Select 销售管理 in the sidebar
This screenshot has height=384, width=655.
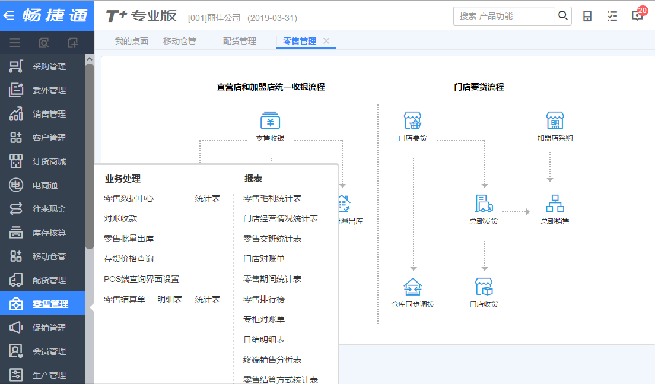(x=49, y=114)
